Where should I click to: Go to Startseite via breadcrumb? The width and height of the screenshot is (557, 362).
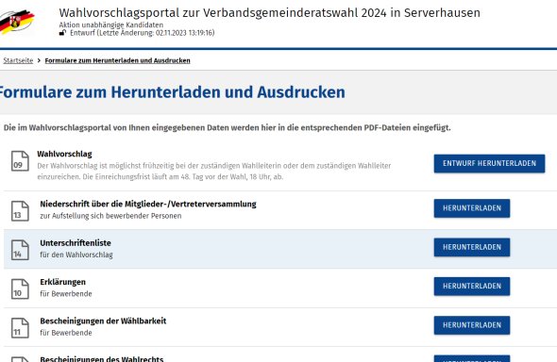[18, 60]
